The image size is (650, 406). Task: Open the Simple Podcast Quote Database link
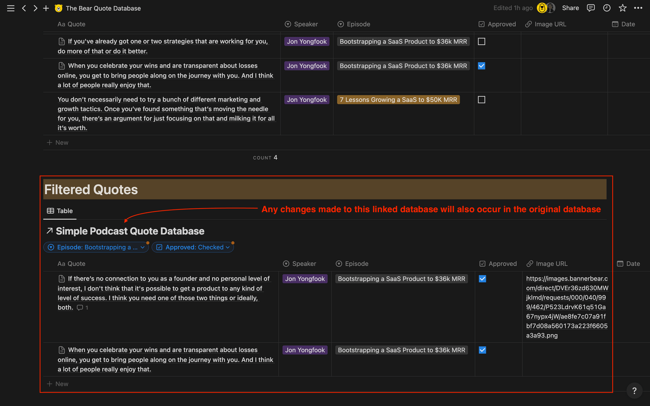click(x=130, y=231)
